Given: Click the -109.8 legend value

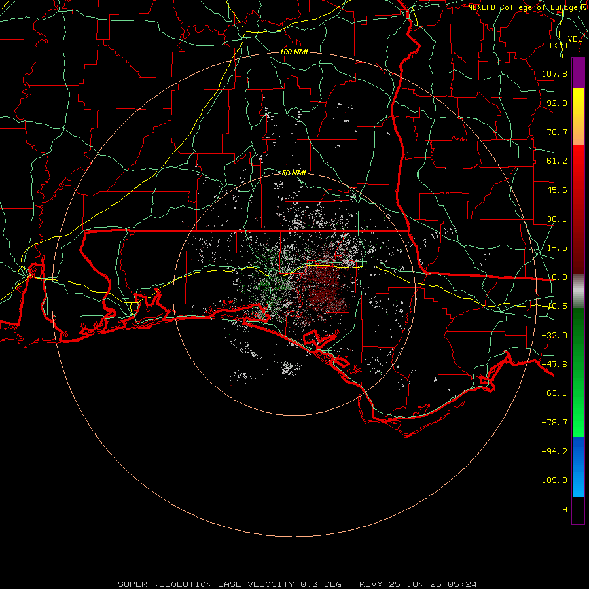Looking at the screenshot, I should [x=552, y=480].
